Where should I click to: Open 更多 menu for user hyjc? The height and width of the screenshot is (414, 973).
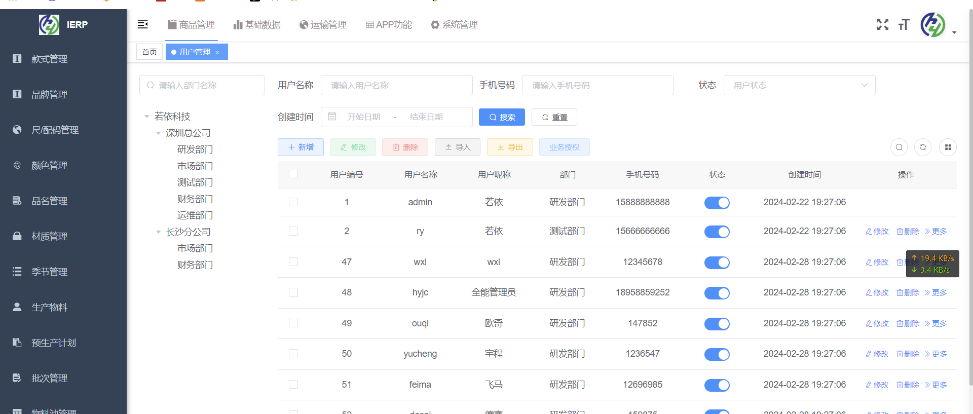(x=935, y=292)
